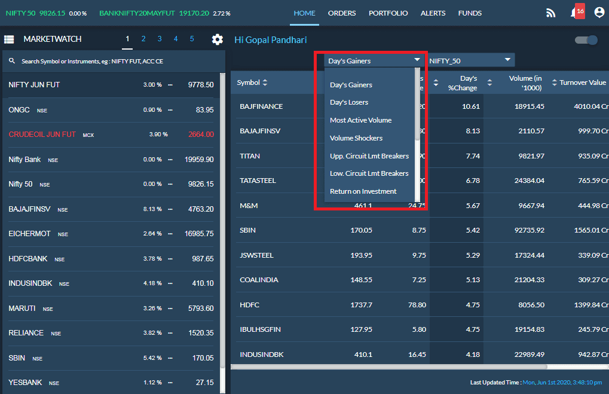Click Volume (in '1000) column header
Viewport: 609px width, 394px height.
525,83
